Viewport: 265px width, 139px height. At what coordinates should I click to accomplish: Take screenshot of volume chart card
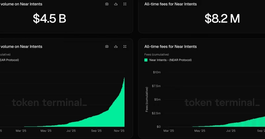coord(107,46)
